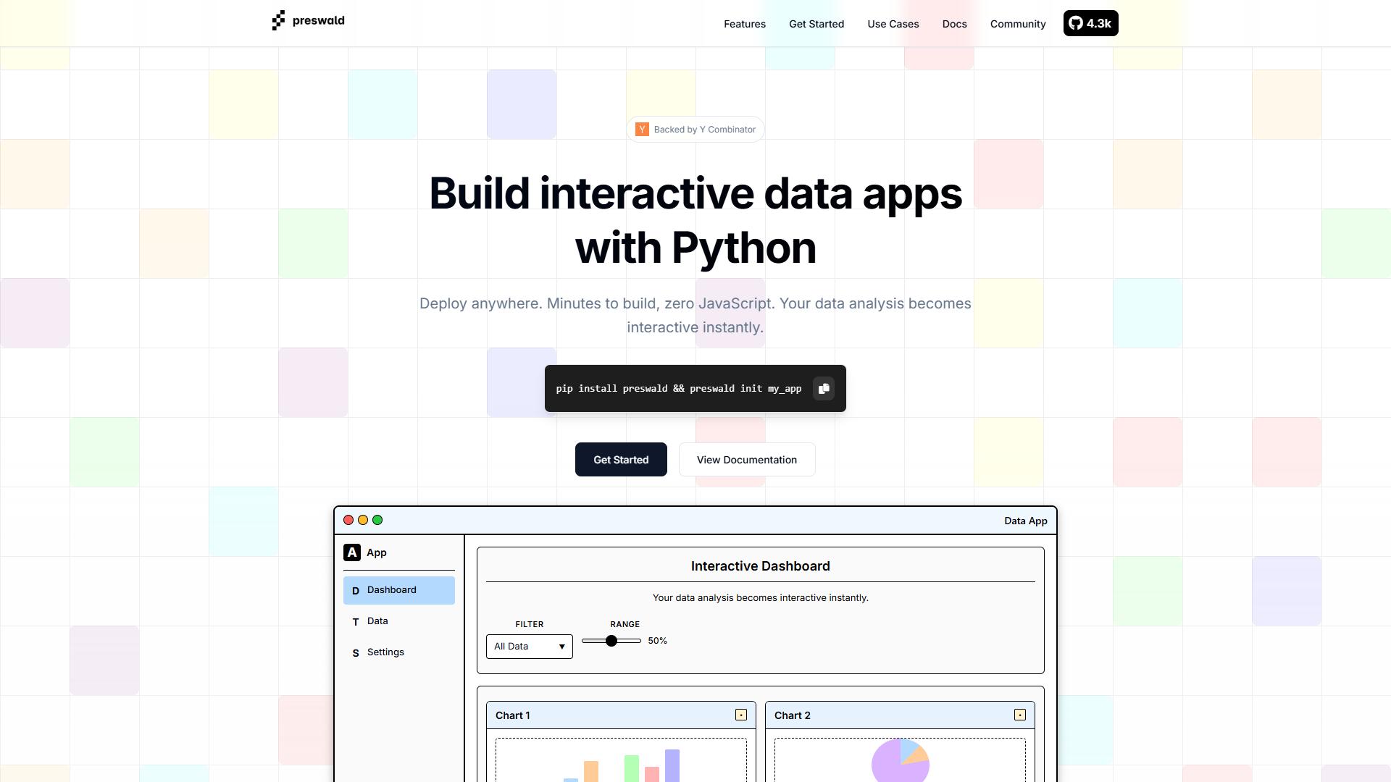Click the Range slider handle
1391x782 pixels.
(x=611, y=641)
